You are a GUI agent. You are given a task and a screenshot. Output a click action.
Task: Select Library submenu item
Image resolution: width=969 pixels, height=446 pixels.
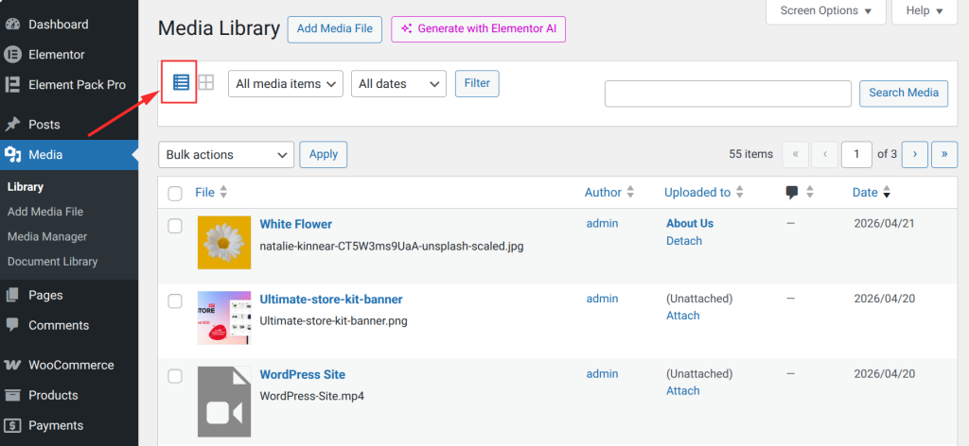coord(26,187)
